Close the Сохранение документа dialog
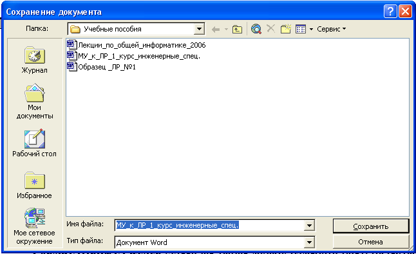The height and width of the screenshot is (254, 416). click(406, 12)
